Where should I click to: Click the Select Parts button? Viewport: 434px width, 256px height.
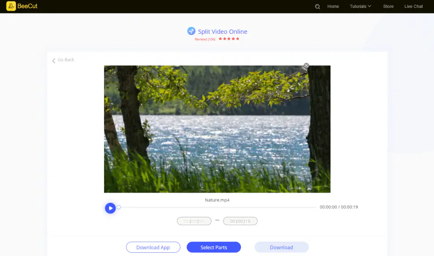tap(214, 247)
